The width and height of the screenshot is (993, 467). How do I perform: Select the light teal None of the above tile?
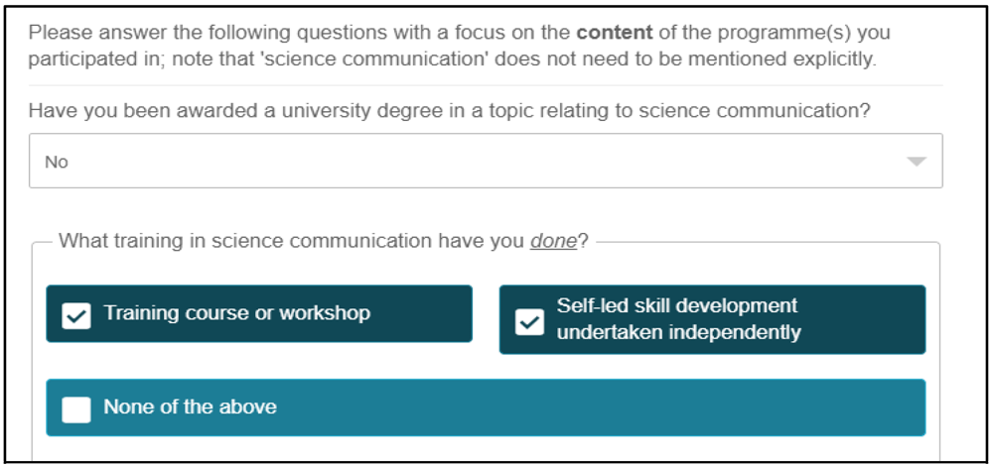point(486,408)
